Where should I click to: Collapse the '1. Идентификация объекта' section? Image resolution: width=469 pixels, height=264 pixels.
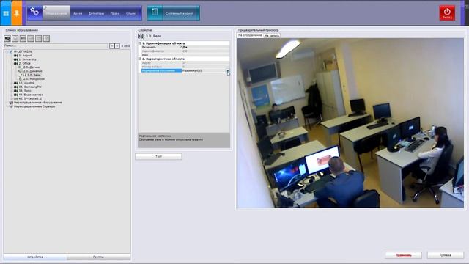click(x=140, y=43)
